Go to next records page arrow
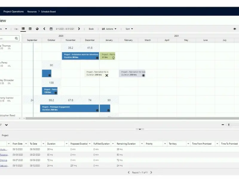 151,172
